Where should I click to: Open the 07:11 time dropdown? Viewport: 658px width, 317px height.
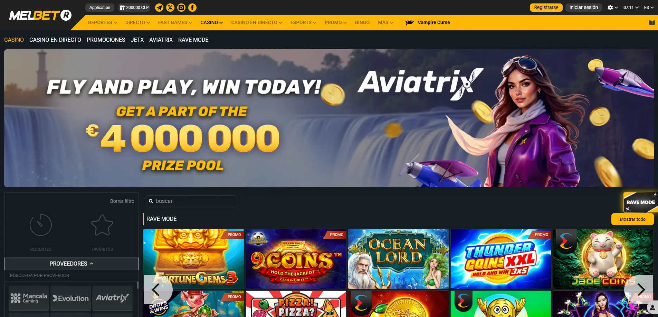tap(631, 8)
